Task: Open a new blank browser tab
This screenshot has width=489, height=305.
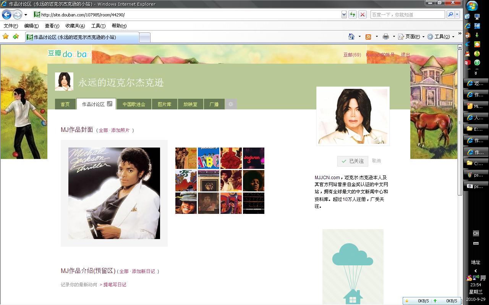Action: (144, 37)
